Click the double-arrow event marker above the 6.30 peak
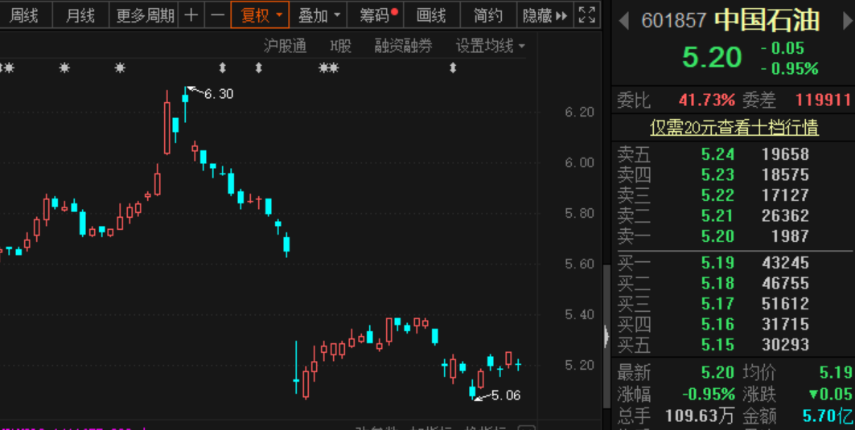The image size is (855, 430). click(x=223, y=68)
